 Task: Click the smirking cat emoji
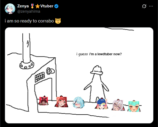[x=58, y=21]
